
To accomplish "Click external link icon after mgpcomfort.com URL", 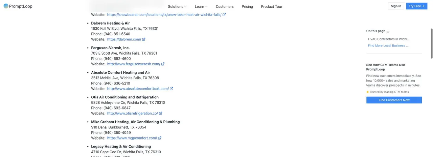I will point(160,138).
